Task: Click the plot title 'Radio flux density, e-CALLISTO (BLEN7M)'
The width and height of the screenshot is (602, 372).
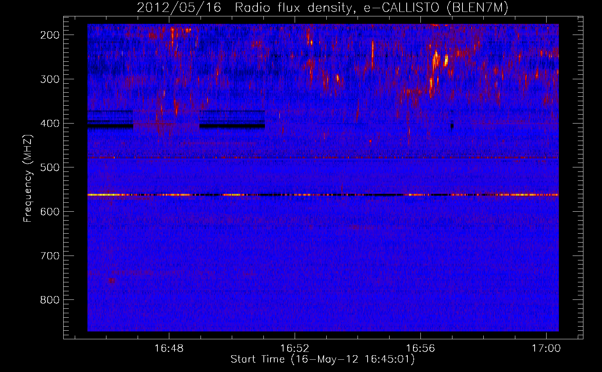Action: tap(371, 8)
